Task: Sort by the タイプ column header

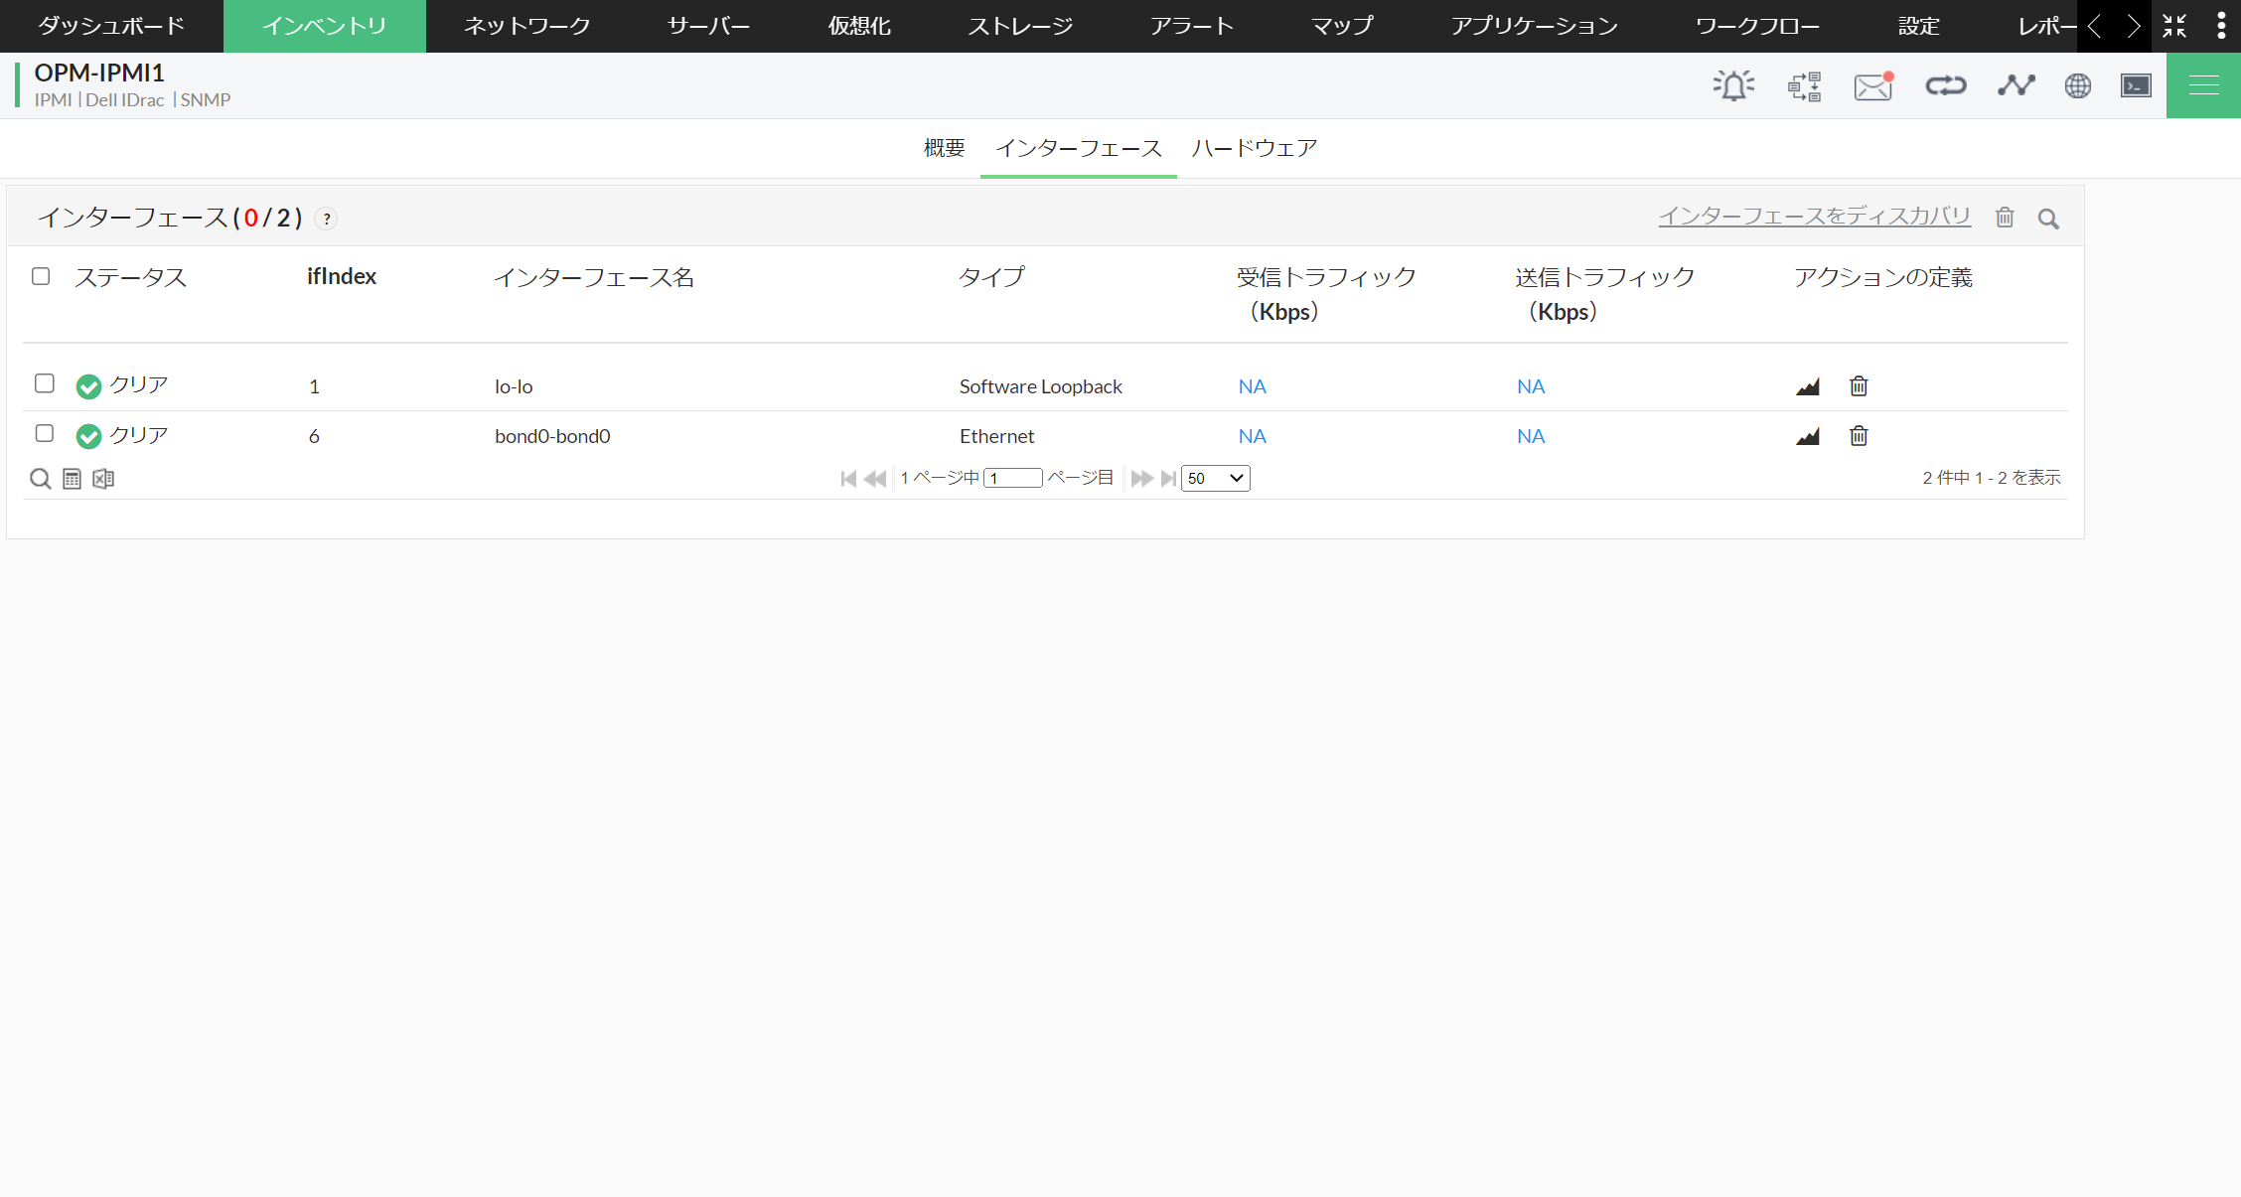Action: tap(991, 277)
